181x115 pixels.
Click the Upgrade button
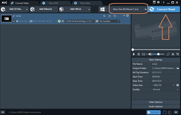(x=154, y=112)
